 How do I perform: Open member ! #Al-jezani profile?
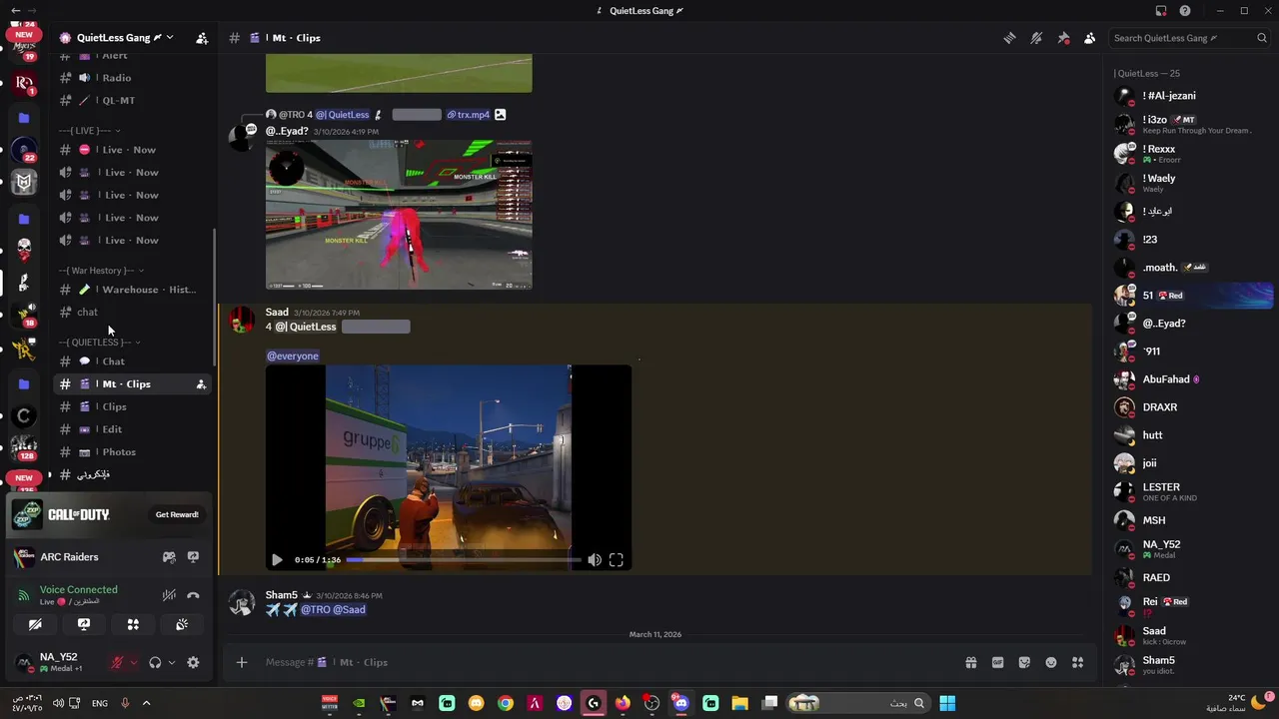coord(1193,96)
